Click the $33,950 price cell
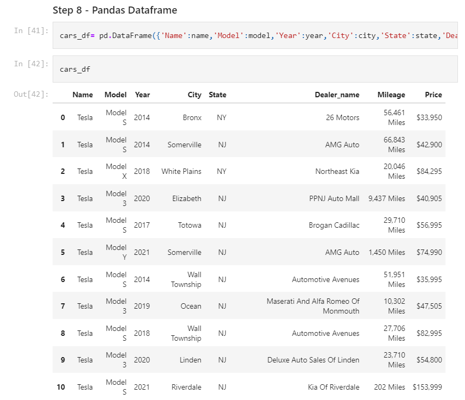Screen dimensions: 465x400 coord(429,117)
